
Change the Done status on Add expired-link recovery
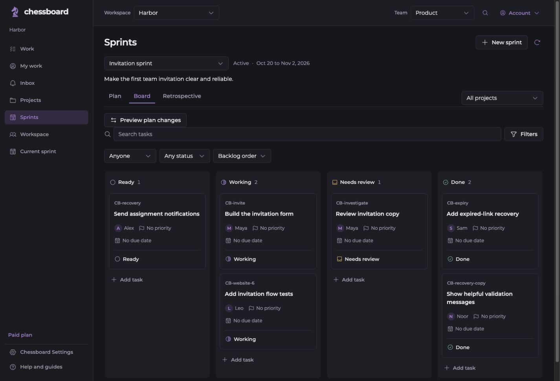(x=458, y=259)
